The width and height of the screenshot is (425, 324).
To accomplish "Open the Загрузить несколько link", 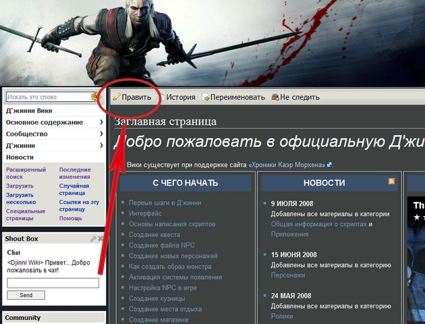I will click(21, 198).
